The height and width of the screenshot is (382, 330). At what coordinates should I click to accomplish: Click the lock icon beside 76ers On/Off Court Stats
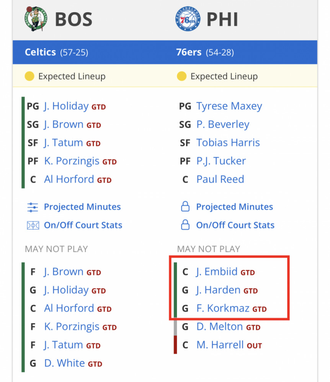tap(185, 225)
